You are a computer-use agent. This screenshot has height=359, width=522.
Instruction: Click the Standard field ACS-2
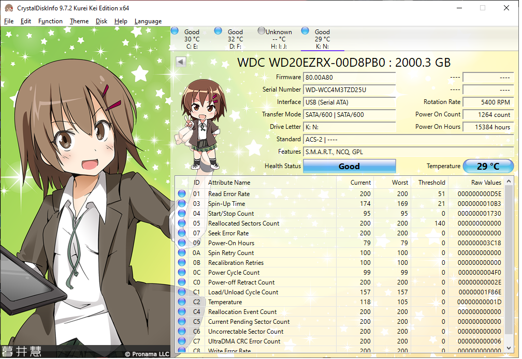point(408,139)
